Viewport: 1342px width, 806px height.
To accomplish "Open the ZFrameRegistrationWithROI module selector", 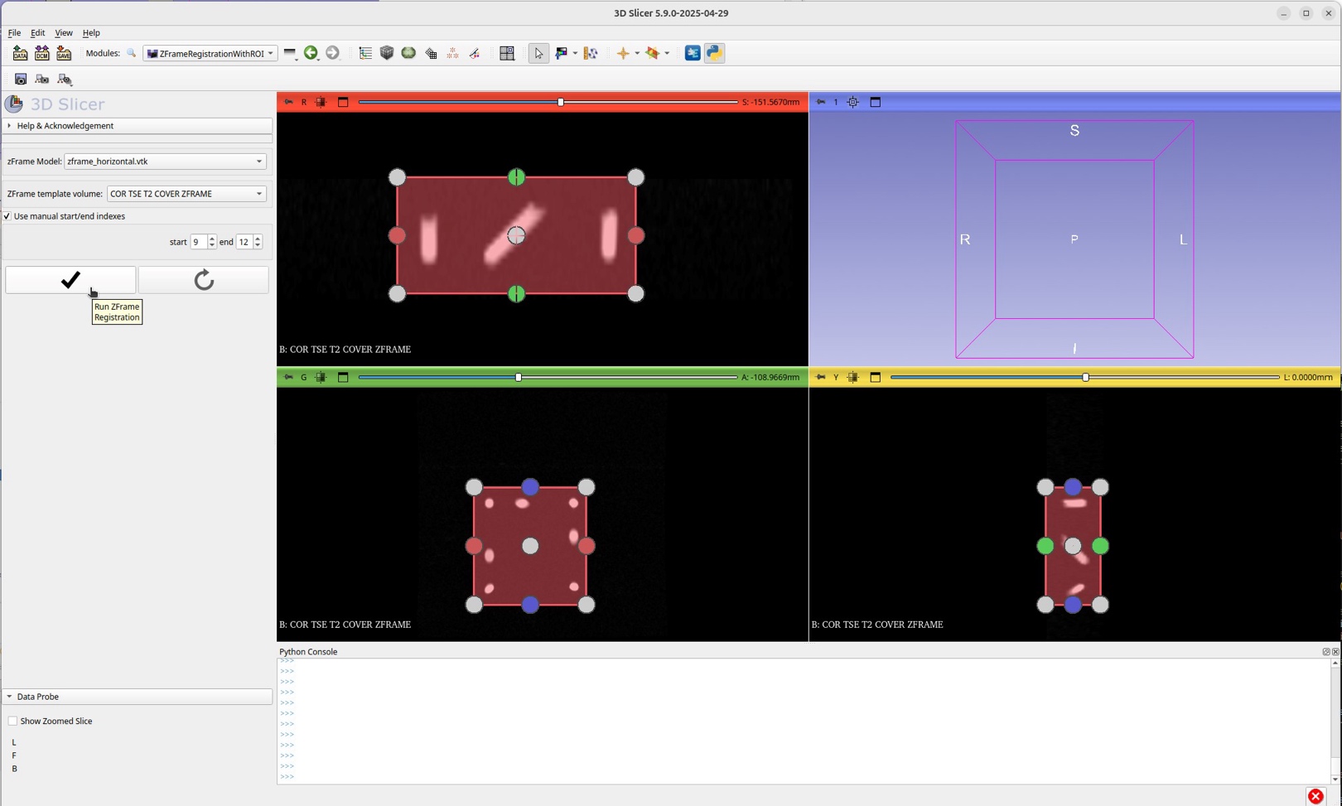I will tap(210, 53).
